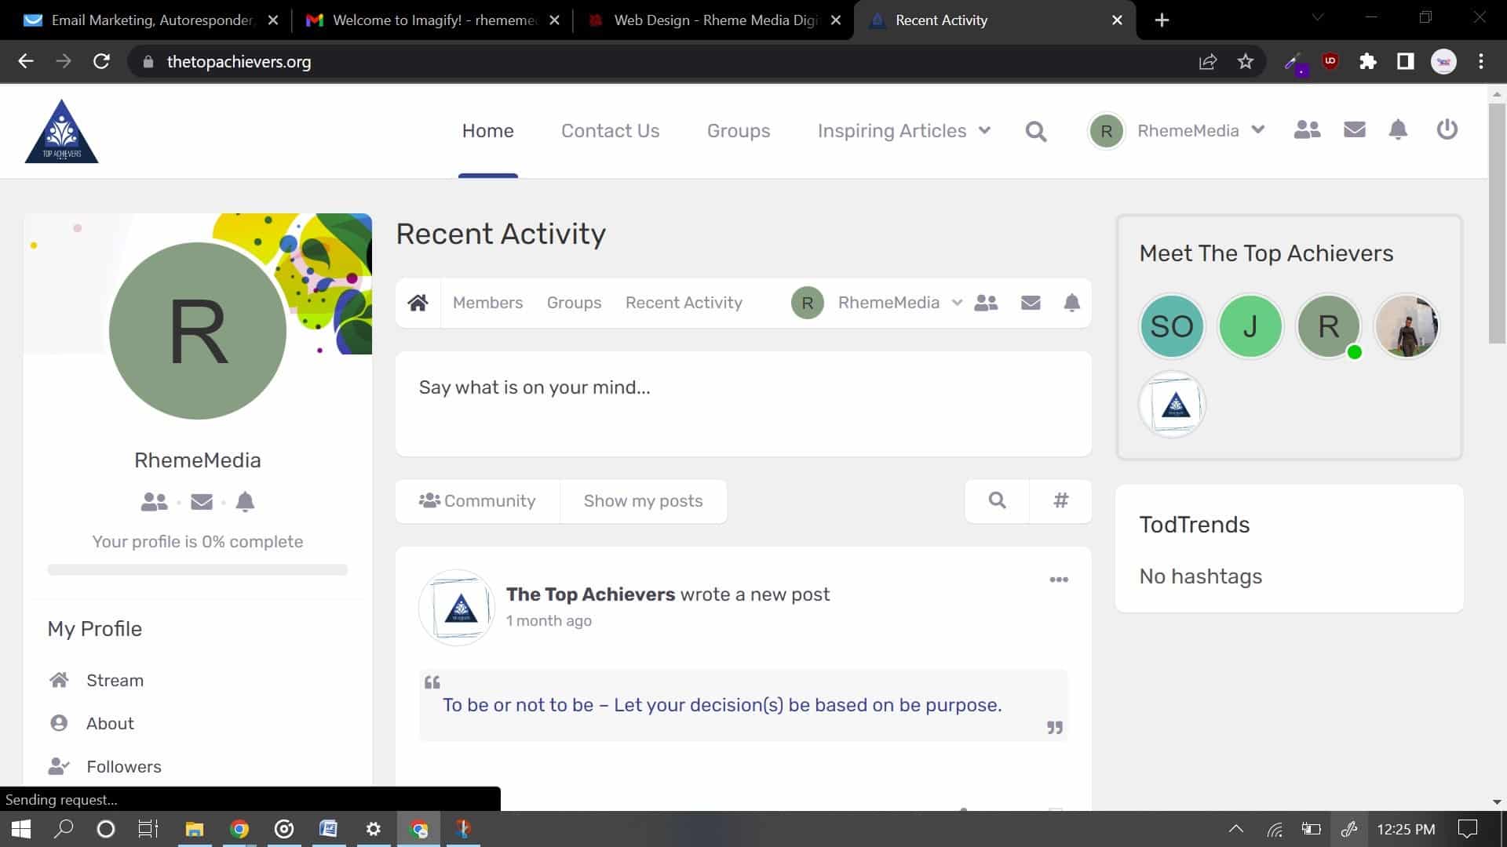Click friends icon under RhemeMedia profile name

point(154,502)
